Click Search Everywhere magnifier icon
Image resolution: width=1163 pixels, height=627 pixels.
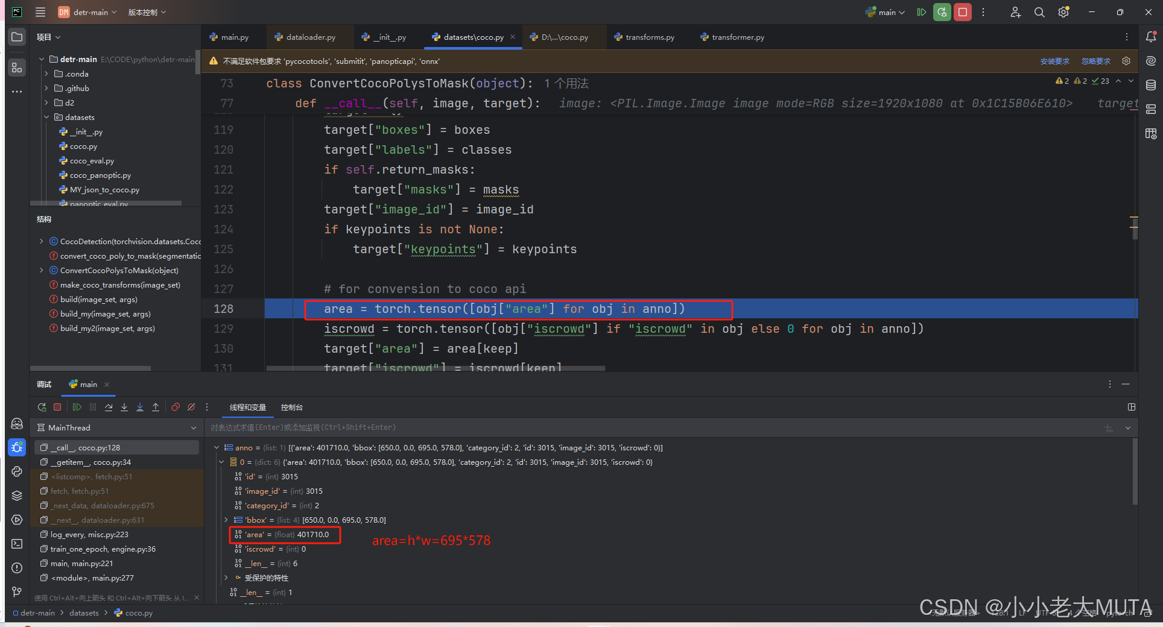[x=1039, y=12]
